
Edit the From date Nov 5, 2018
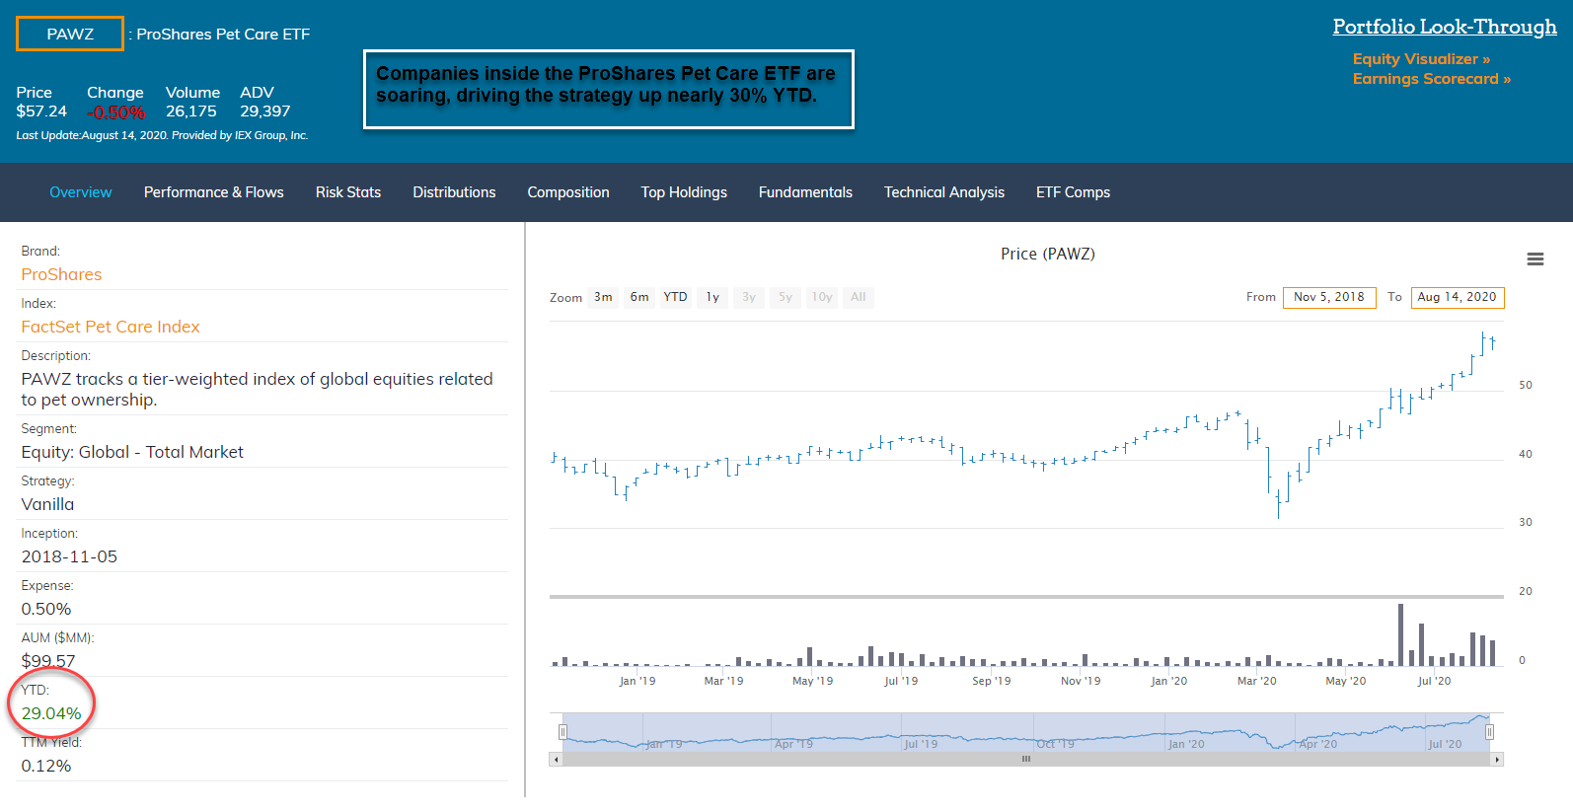(1329, 297)
